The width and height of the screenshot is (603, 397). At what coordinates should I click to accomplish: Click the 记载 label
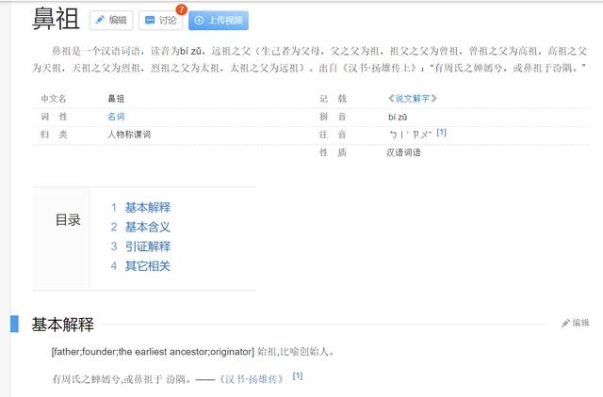pyautogui.click(x=333, y=99)
